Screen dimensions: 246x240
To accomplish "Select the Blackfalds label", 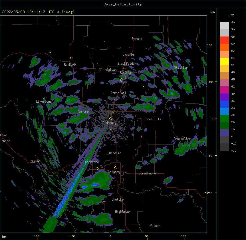I will [x=126, y=64].
